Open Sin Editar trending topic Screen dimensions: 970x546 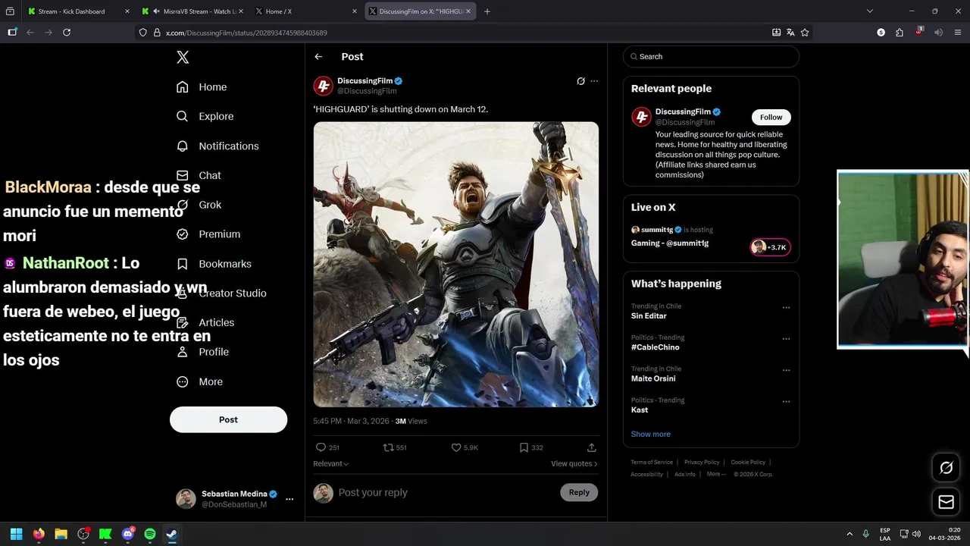[649, 315]
